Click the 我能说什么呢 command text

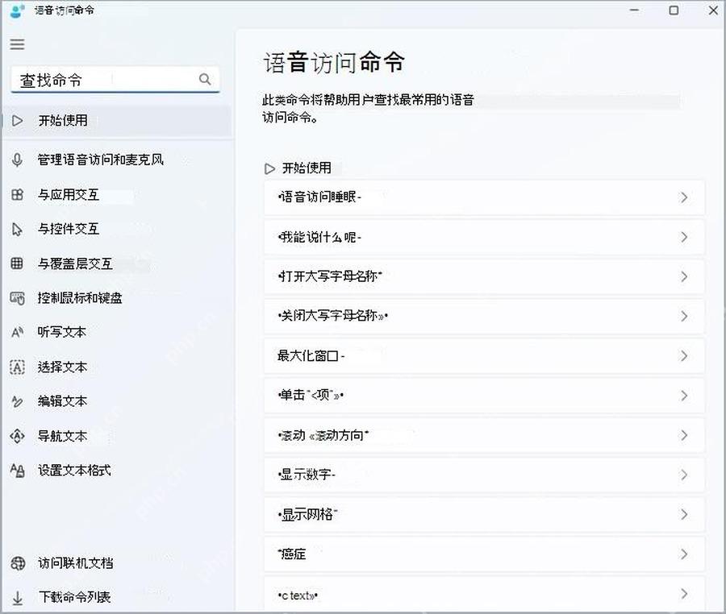pyautogui.click(x=319, y=237)
